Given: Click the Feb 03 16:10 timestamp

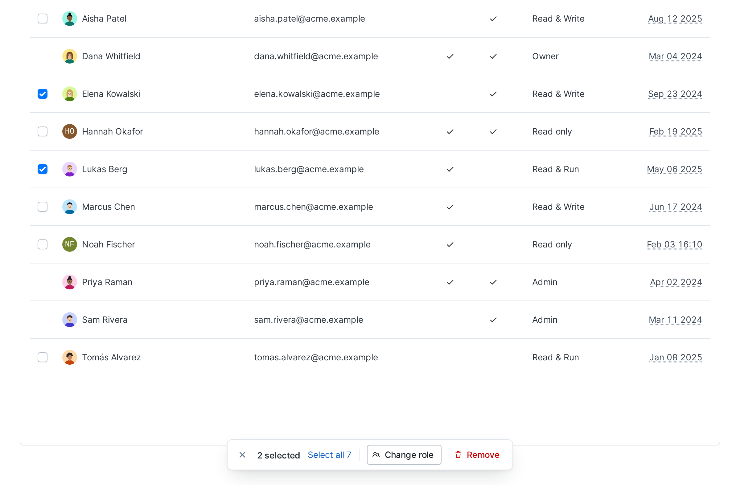Looking at the screenshot, I should click(674, 245).
